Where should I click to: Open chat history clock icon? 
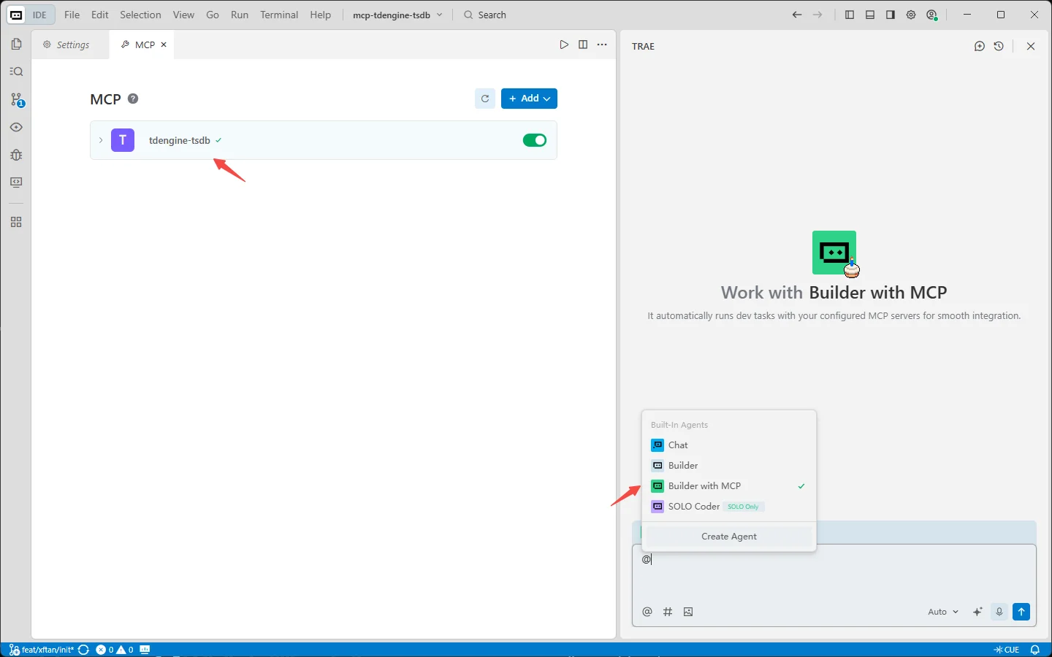[999, 46]
